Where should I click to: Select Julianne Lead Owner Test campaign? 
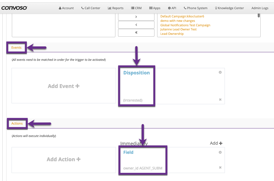[178, 30]
